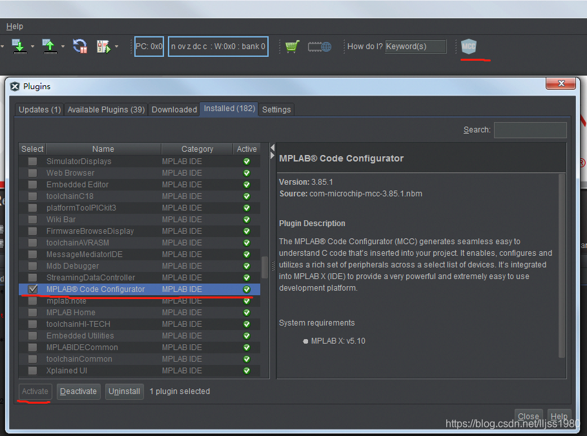
Task: Click the Help button at dialog bottom
Action: [559, 416]
